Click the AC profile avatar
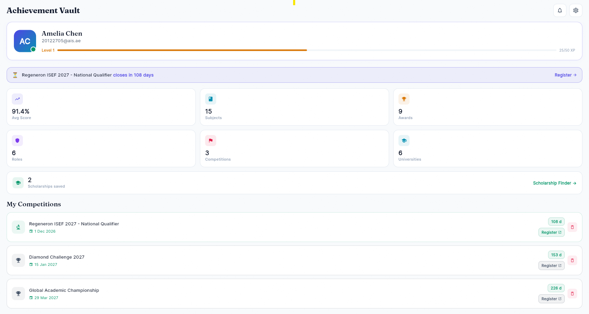 point(25,41)
